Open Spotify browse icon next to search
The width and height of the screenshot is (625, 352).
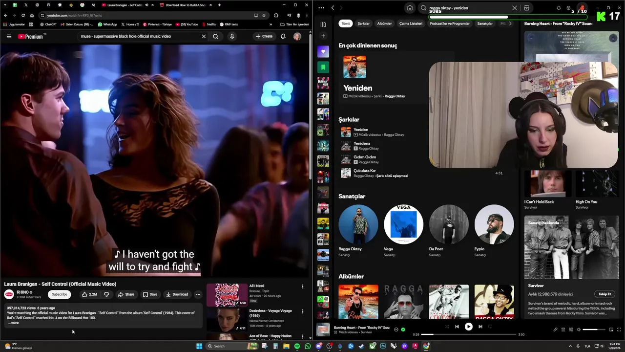526,8
